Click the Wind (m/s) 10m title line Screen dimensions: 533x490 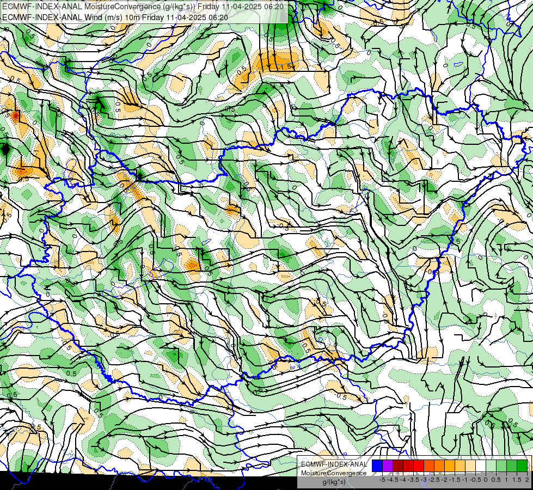pyautogui.click(x=115, y=17)
